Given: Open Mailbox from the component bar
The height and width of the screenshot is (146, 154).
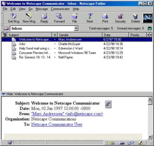Looking at the screenshot, I should pyautogui.click(x=121, y=143).
